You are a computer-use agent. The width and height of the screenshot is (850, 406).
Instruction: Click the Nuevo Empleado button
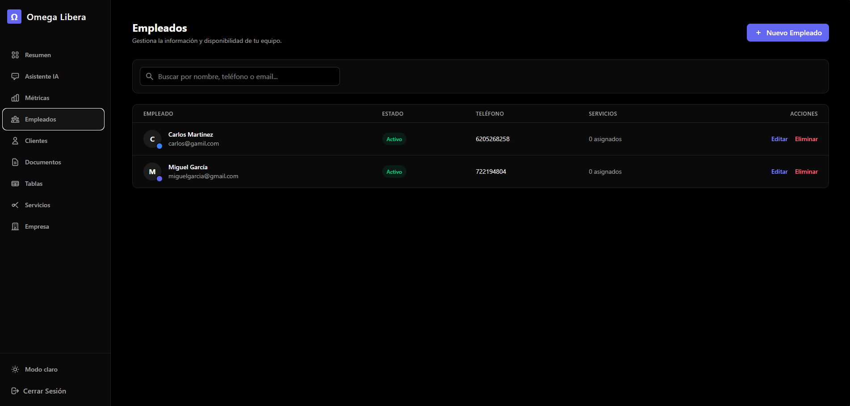(787, 33)
